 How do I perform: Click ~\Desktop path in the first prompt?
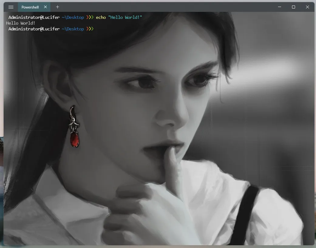click(x=73, y=17)
